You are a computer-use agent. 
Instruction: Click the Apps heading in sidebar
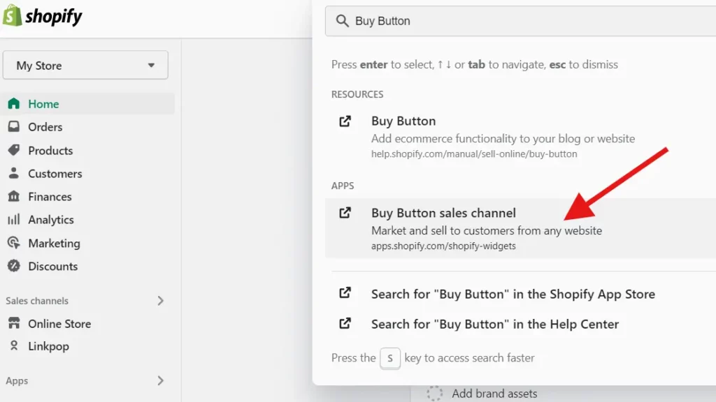[17, 380]
